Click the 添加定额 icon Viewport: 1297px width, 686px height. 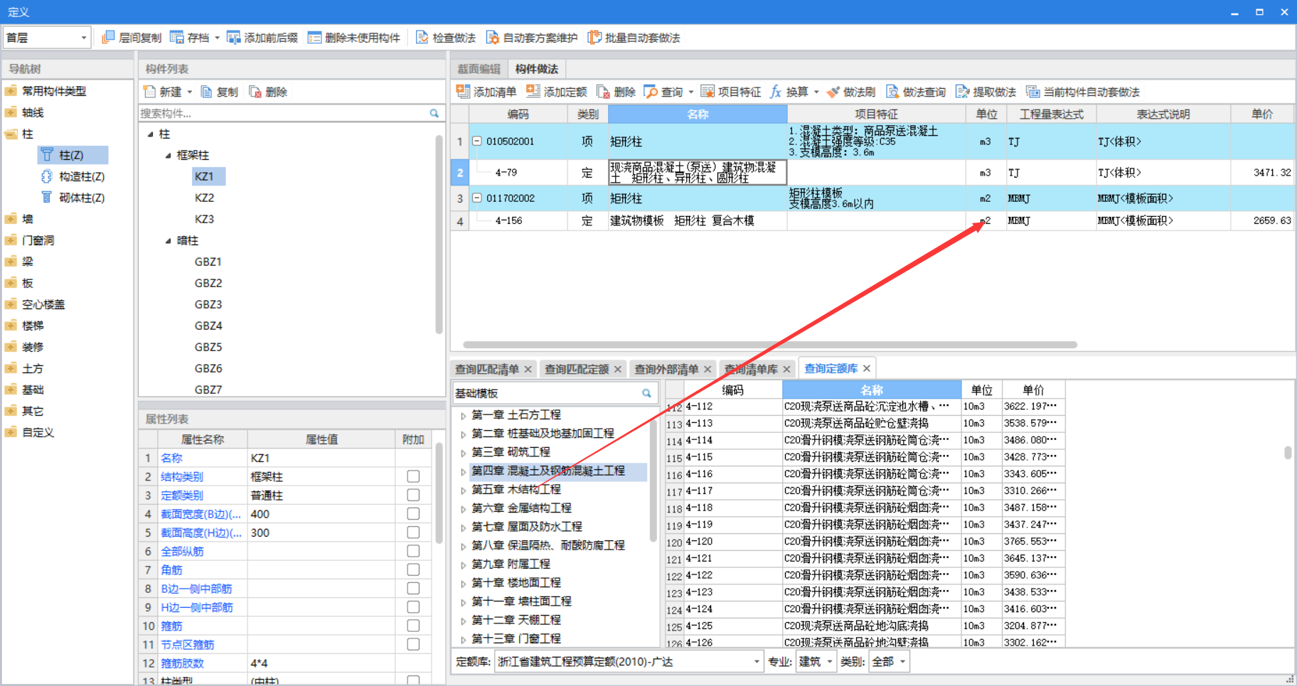[x=533, y=92]
